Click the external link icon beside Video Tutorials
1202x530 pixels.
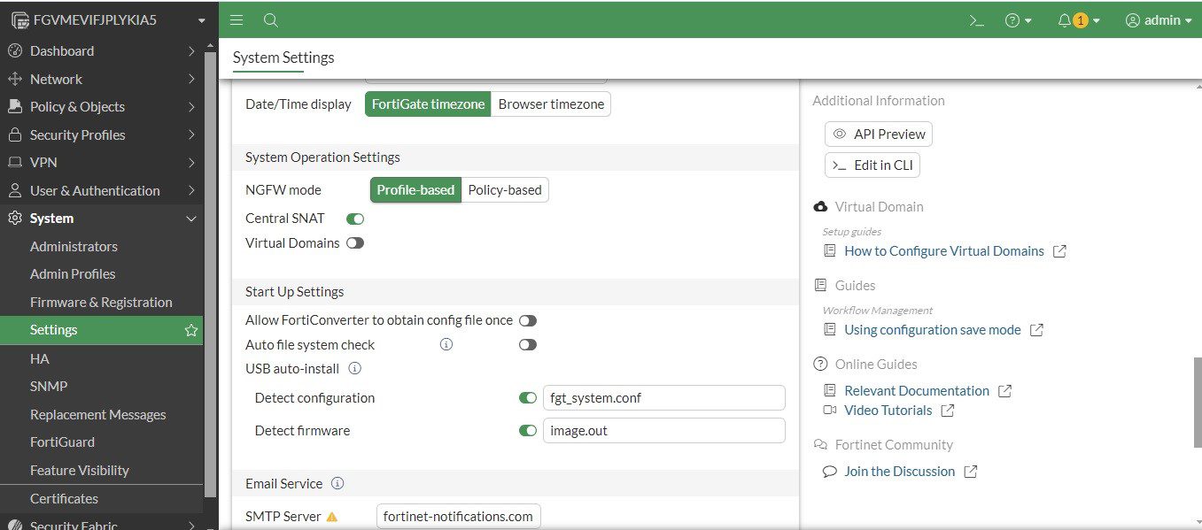click(948, 411)
